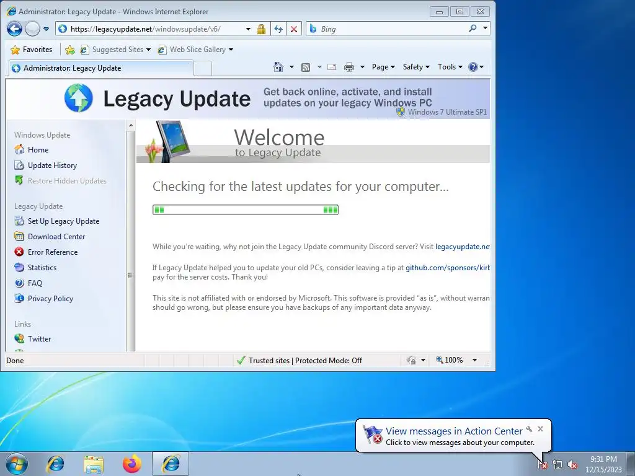Image resolution: width=635 pixels, height=476 pixels.
Task: Open pinned Internet Explorer on taskbar
Action: (x=55, y=464)
